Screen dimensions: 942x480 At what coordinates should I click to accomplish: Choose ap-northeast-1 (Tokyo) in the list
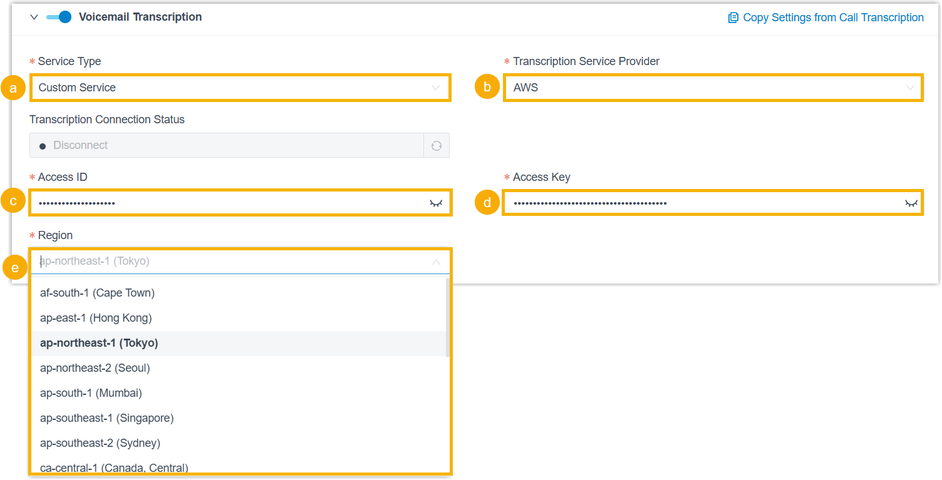tap(239, 343)
